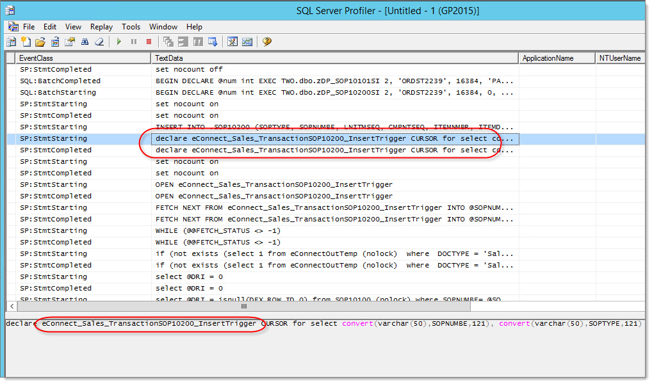Open the File menu
Screen dimensions: 652x384
(x=29, y=27)
